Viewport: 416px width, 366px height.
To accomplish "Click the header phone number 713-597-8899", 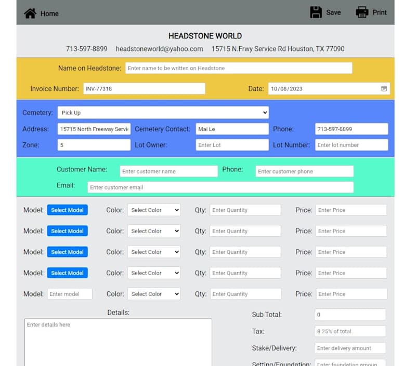I will (x=86, y=49).
